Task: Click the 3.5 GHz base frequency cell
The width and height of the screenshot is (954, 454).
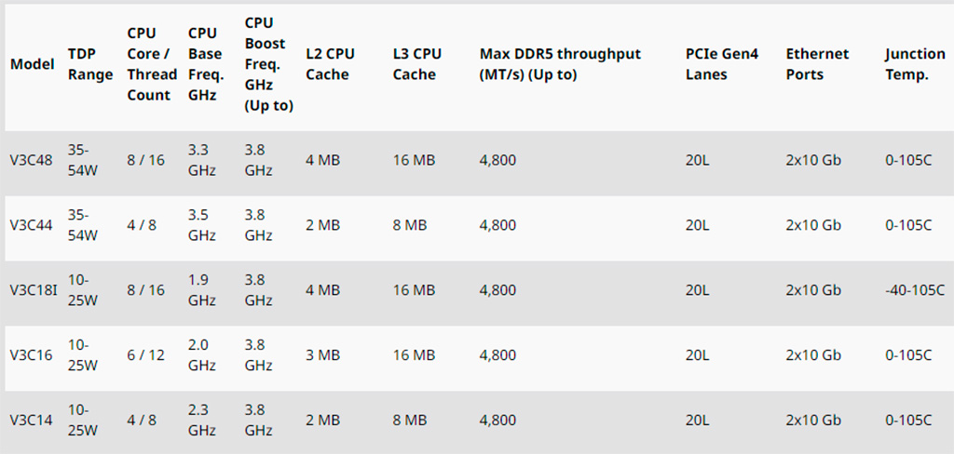Action: 202,225
